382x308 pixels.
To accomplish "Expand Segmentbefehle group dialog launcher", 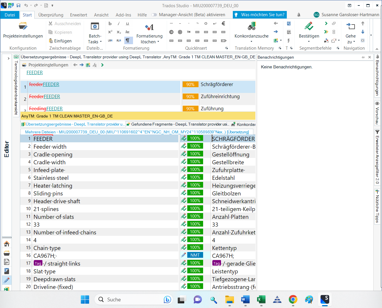I will [338, 48].
